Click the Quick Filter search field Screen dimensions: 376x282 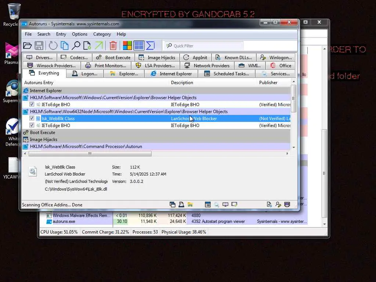(x=204, y=46)
